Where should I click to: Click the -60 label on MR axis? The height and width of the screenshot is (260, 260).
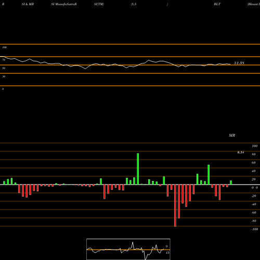pyautogui.click(x=254, y=213)
